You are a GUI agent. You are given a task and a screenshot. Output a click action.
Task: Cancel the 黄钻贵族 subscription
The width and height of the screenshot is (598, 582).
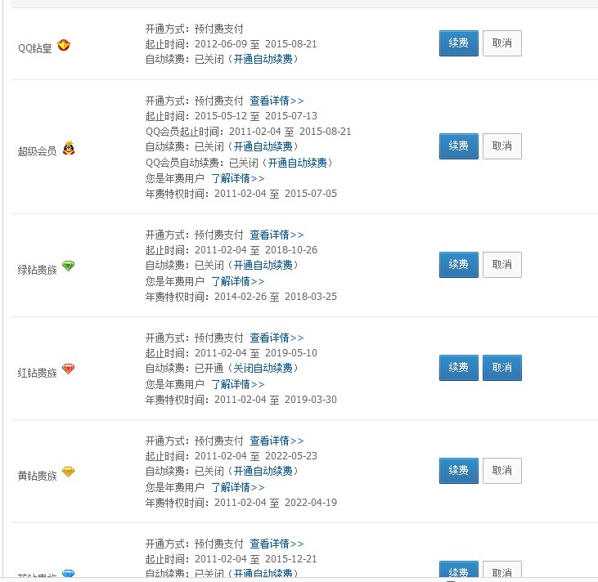(502, 470)
